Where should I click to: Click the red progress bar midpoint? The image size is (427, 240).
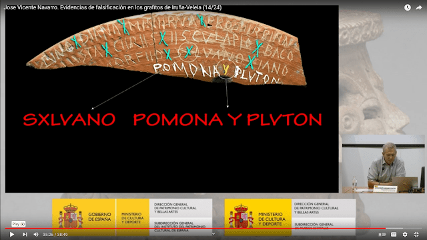pos(195,228)
